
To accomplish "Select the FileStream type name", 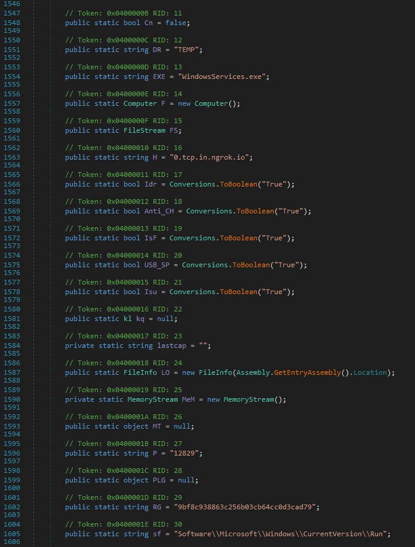I will (x=145, y=130).
